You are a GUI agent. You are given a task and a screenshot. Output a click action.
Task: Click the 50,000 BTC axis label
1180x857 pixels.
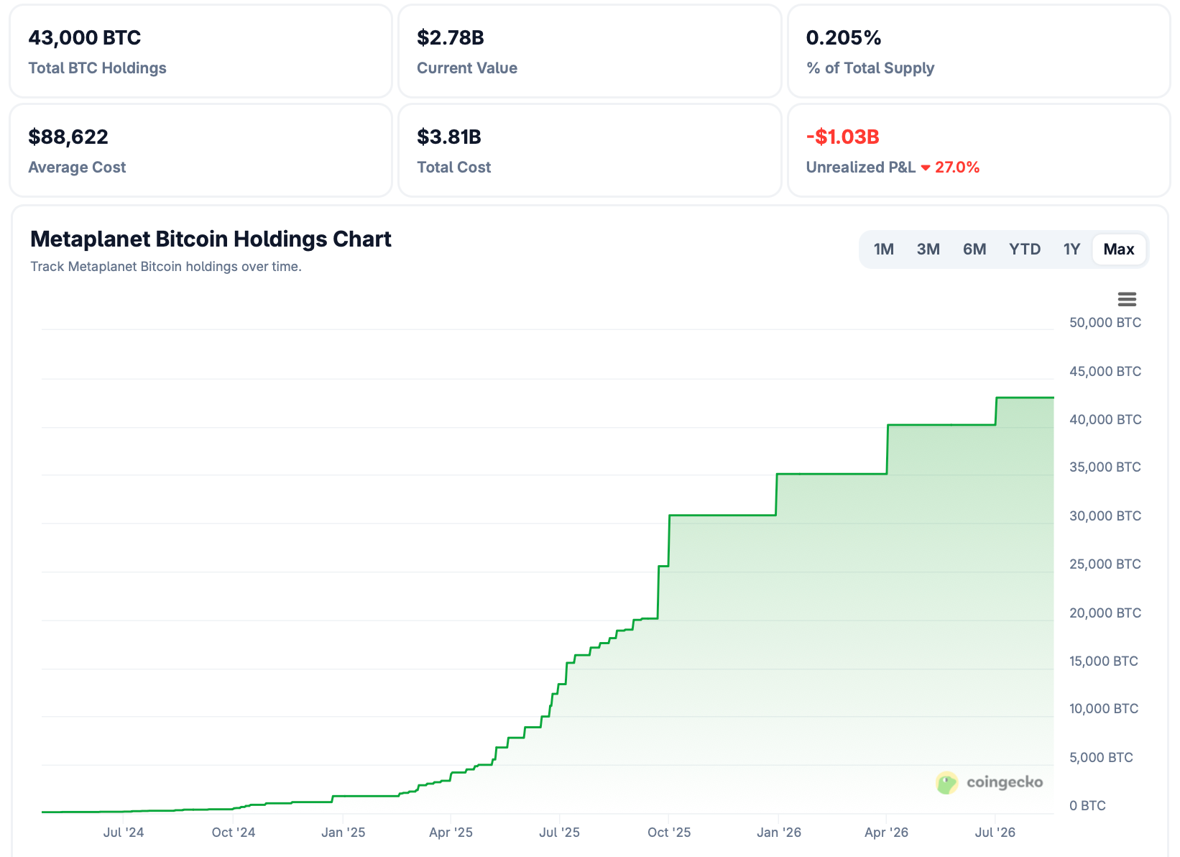tap(1105, 323)
